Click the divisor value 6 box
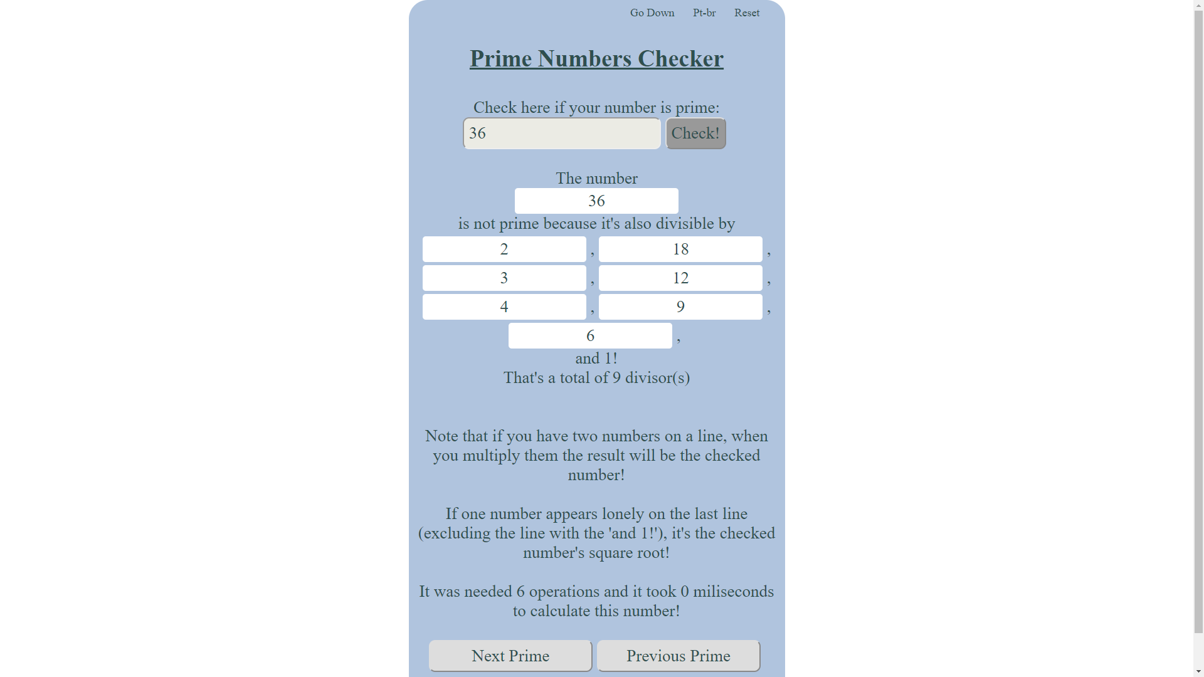Screen dimensions: 1204x677 [x=591, y=335]
